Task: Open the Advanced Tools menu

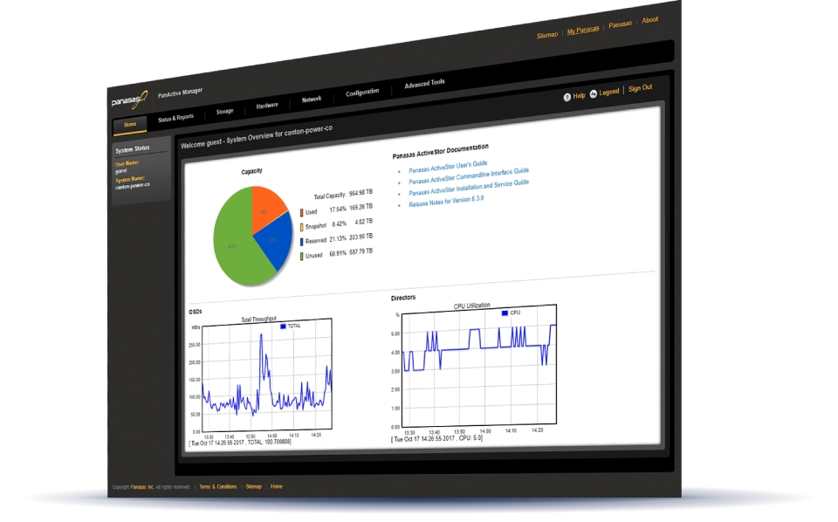Action: (x=425, y=83)
